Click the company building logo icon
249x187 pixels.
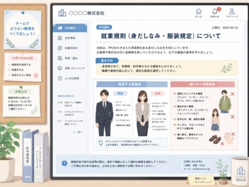62,13
